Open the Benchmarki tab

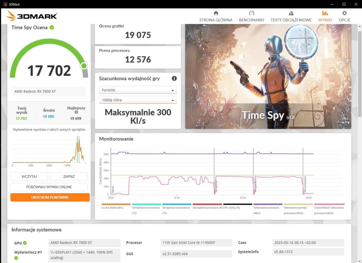[252, 16]
